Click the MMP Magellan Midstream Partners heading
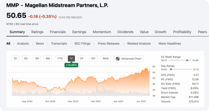209x111 pixels. coord(57,5)
